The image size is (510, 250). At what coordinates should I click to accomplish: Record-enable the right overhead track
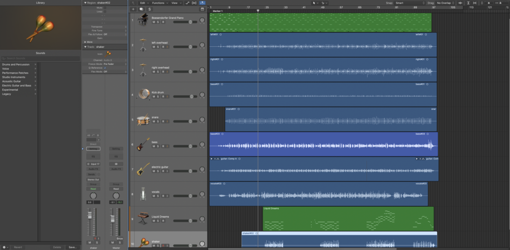coord(163,72)
